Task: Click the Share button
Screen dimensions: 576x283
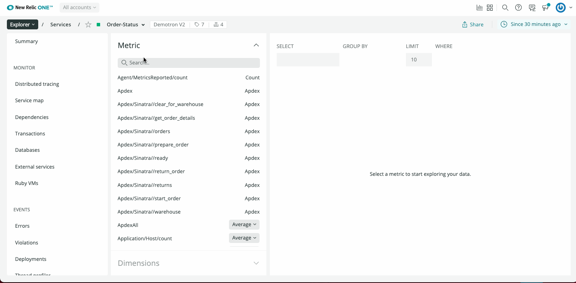Action: coord(472,24)
